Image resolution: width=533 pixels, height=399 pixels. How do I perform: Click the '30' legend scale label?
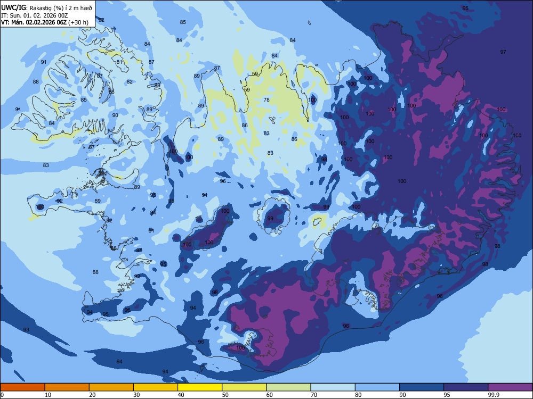136,395
